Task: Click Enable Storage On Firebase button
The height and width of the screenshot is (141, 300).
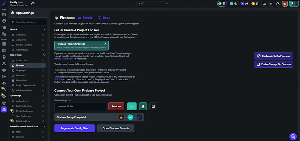Action: pyautogui.click(x=274, y=64)
